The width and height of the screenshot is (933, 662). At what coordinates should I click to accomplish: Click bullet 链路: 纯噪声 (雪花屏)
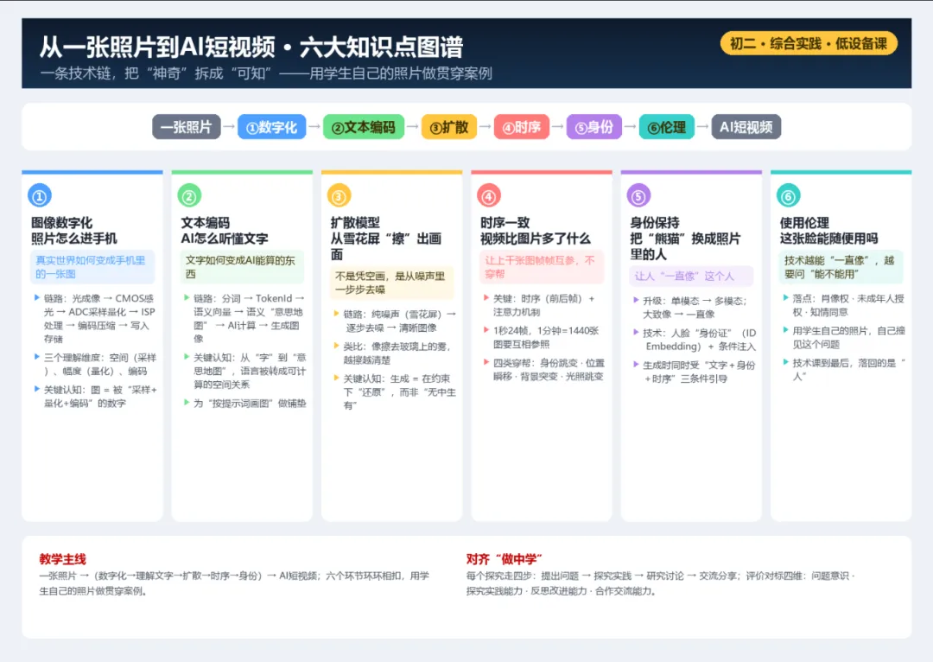399,321
